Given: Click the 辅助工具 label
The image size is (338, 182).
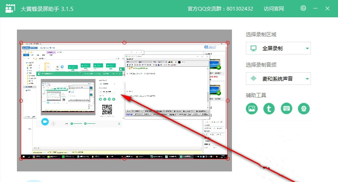Looking at the screenshot, I should 256,95.
